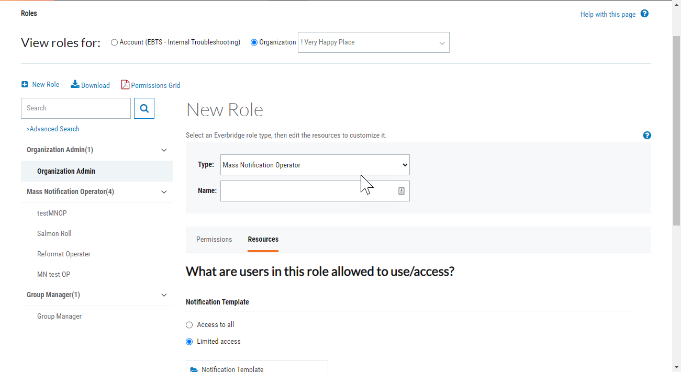The width and height of the screenshot is (681, 372).
Task: Collapse the Group Manager(1) group chevron
Action: [x=164, y=295]
